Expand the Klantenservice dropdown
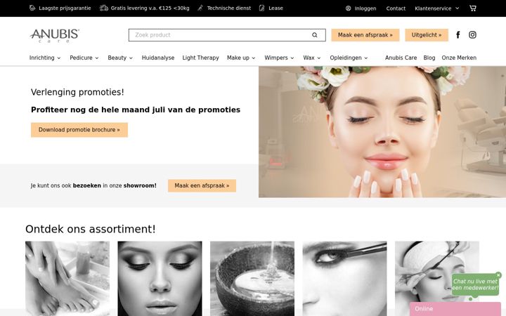506x316 pixels. 437,8
